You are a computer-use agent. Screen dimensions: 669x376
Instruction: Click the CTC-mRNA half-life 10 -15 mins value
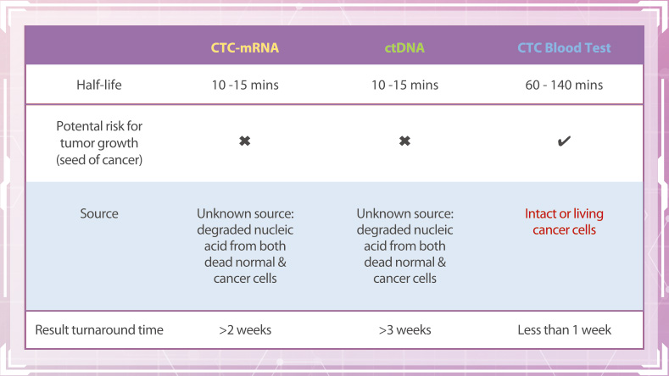[245, 85]
